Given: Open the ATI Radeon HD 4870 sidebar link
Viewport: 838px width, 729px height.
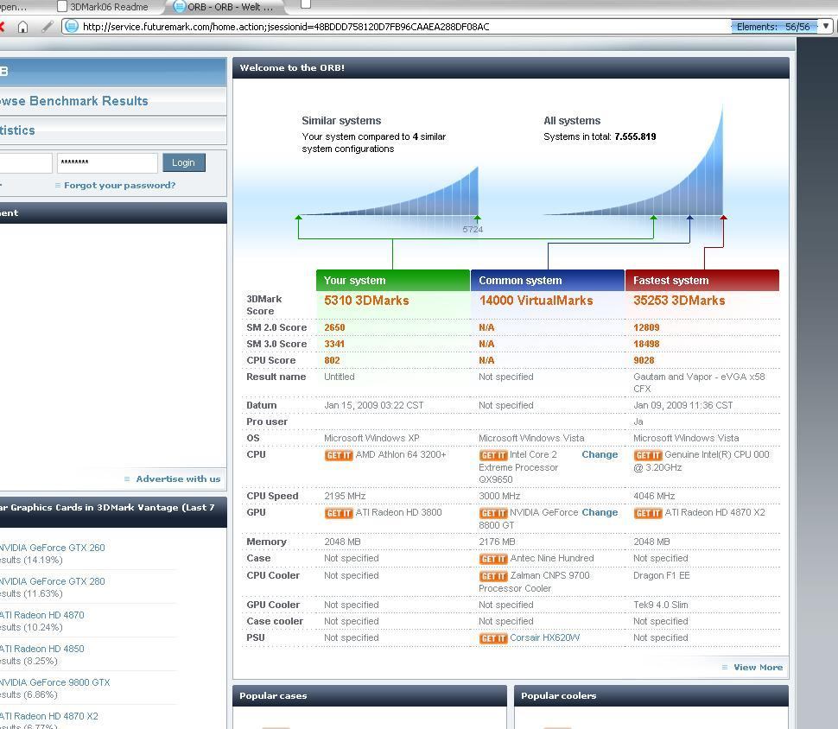Looking at the screenshot, I should point(41,615).
